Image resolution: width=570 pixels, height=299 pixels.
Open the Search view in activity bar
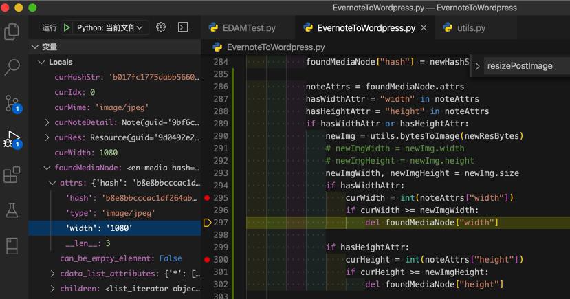click(12, 67)
